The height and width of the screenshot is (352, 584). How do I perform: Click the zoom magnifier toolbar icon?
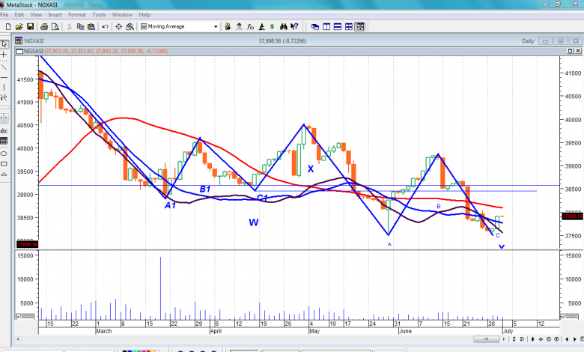(x=130, y=26)
